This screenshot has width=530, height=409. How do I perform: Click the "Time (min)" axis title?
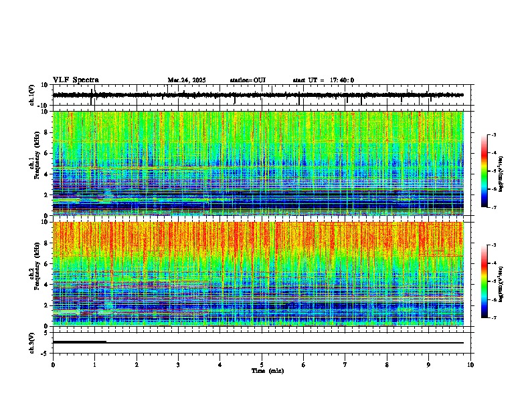point(268,371)
